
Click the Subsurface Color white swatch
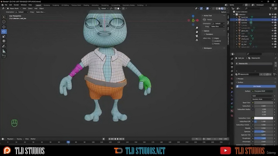pos(264,118)
